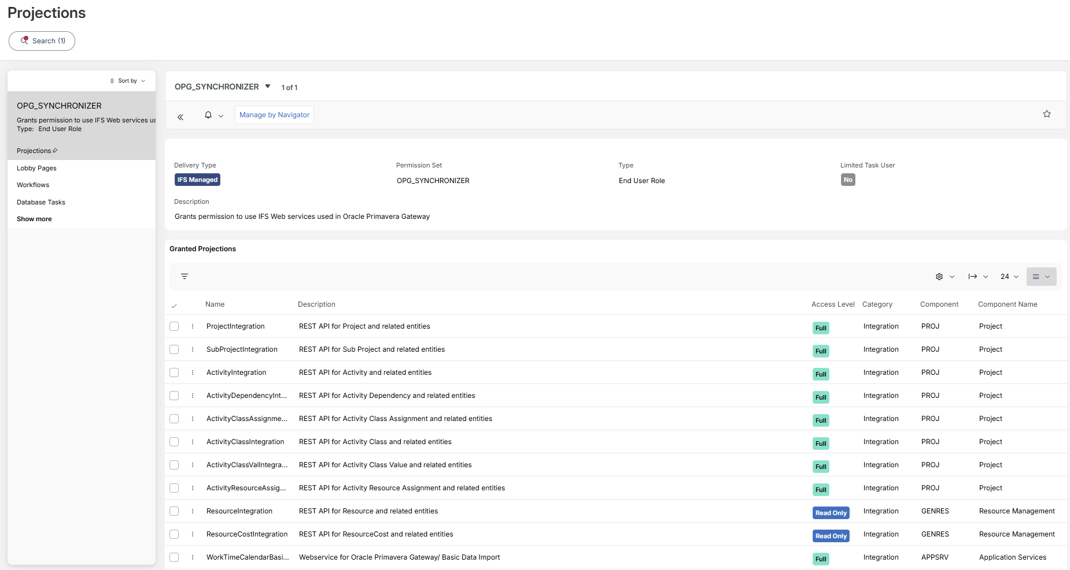This screenshot has height=570, width=1070.
Task: Open row menu for ActivityResourceAssig...
Action: (193, 488)
